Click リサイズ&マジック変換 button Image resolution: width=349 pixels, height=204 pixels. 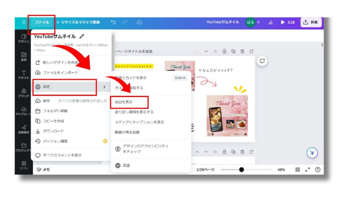78,22
